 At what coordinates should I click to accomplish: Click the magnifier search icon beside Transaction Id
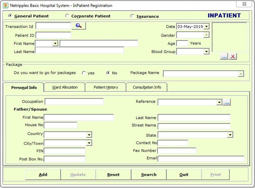pos(79,26)
